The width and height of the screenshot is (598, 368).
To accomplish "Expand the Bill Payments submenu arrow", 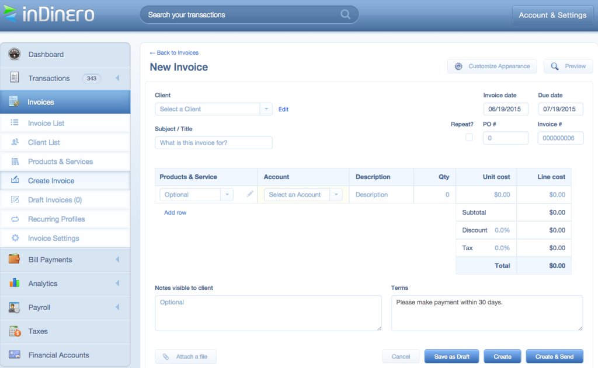I will pyautogui.click(x=117, y=260).
